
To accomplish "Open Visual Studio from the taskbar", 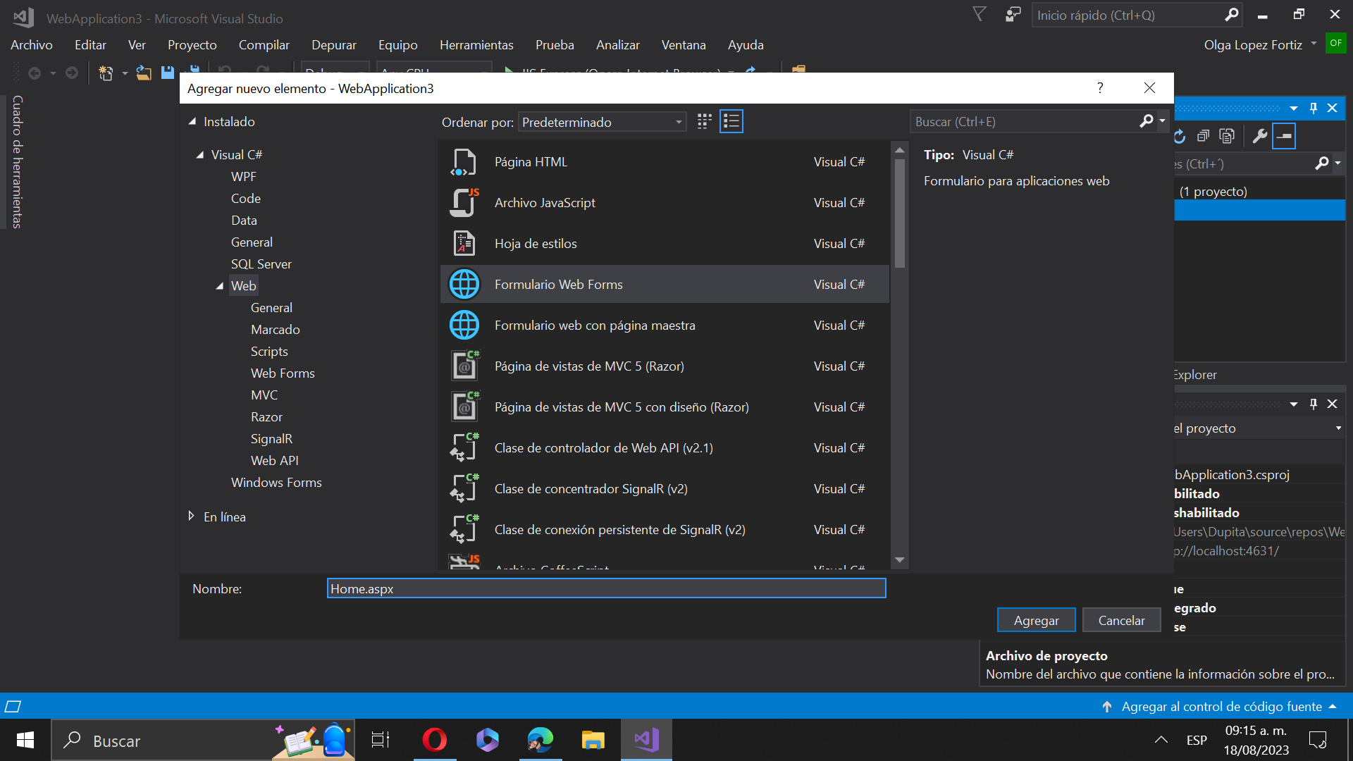I will click(646, 740).
